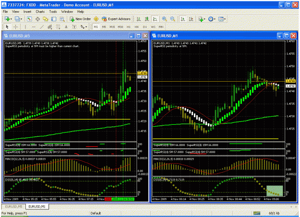Viewport: 300px width, 217px height.
Task: Zoom out on the chart
Action: [x=172, y=19]
